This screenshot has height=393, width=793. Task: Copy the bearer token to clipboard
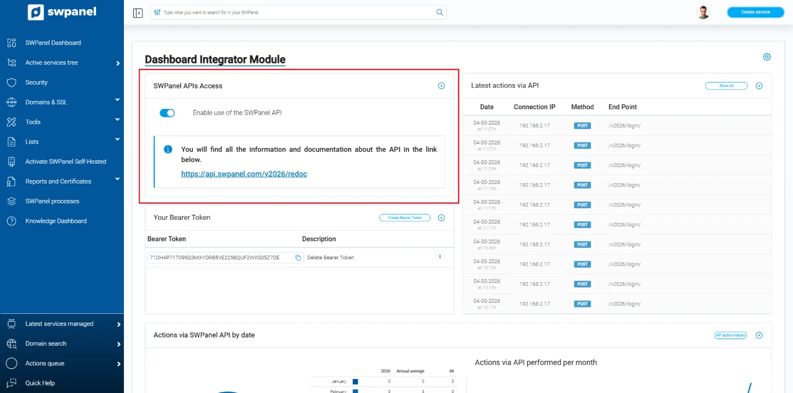coord(298,258)
